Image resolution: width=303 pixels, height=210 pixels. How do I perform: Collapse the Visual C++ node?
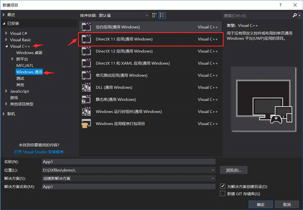tap(7, 46)
